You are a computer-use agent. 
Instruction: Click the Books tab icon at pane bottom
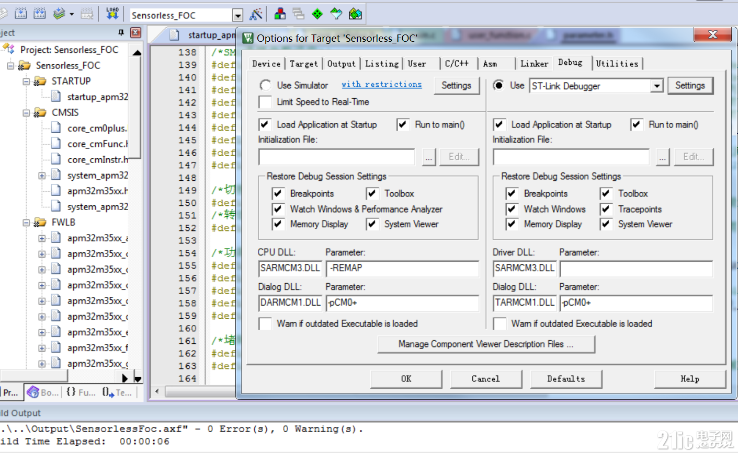pos(33,392)
